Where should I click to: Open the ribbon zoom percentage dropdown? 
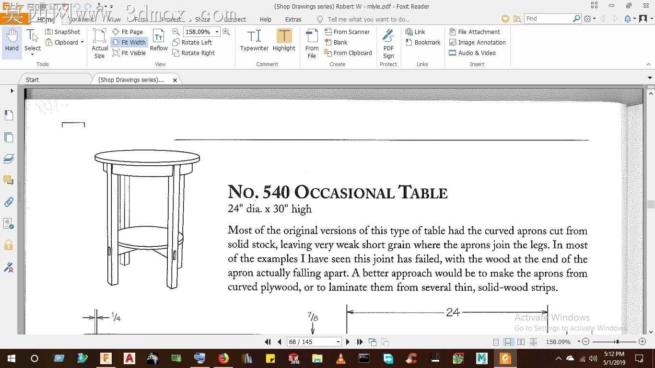(x=217, y=32)
